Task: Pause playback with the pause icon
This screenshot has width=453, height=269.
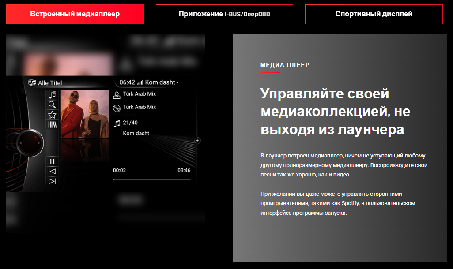Action: pyautogui.click(x=52, y=162)
